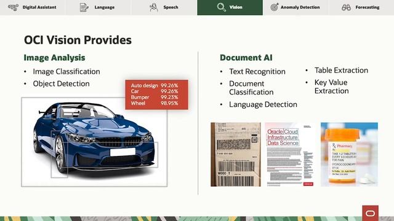
Task: Click 'Image Classification' bullet text
Action: (66, 72)
